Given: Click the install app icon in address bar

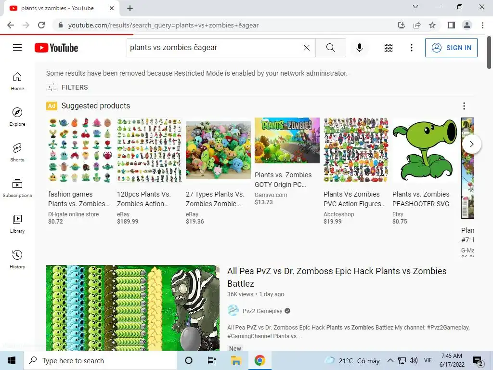Looking at the screenshot, I should coord(401,25).
